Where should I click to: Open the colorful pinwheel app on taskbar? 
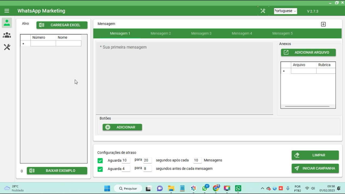pos(193,188)
